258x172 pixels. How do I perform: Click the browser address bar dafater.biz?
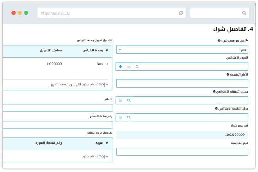(107, 13)
